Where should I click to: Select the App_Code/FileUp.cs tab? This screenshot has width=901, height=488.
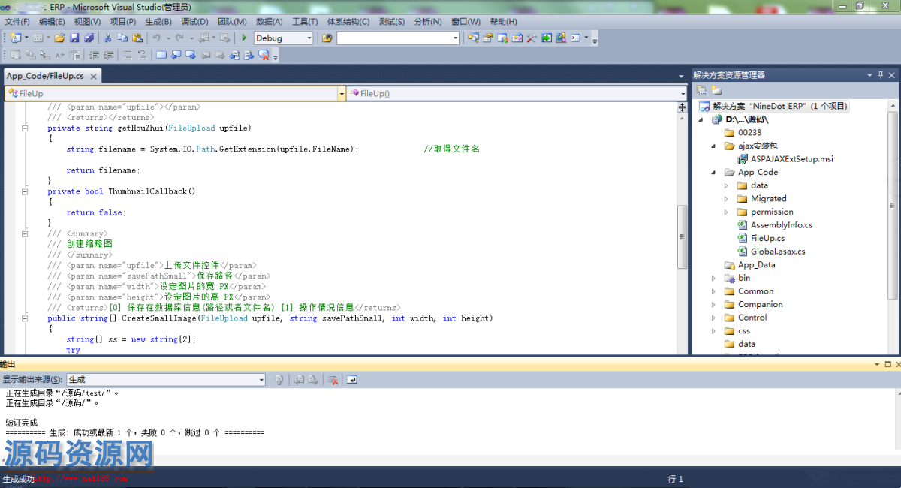coord(45,76)
